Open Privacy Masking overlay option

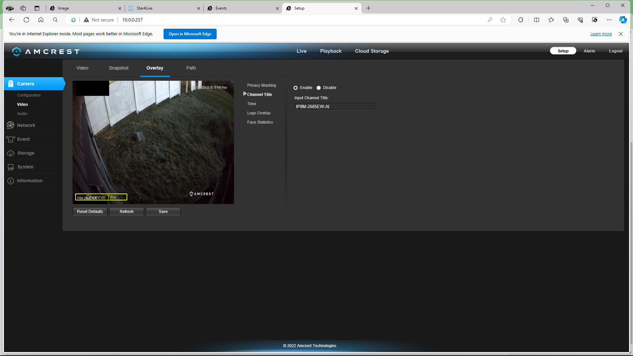(x=262, y=85)
